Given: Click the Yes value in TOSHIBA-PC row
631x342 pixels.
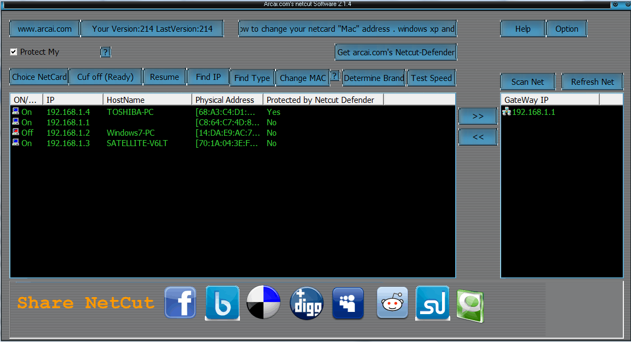Looking at the screenshot, I should (274, 112).
